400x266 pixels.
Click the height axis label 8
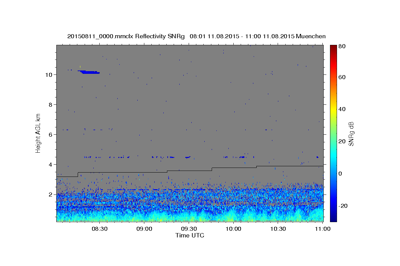click(x=51, y=105)
